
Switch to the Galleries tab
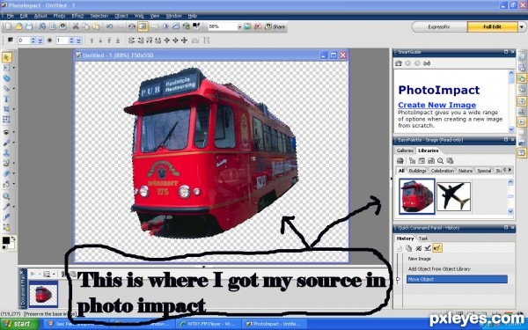tap(405, 150)
